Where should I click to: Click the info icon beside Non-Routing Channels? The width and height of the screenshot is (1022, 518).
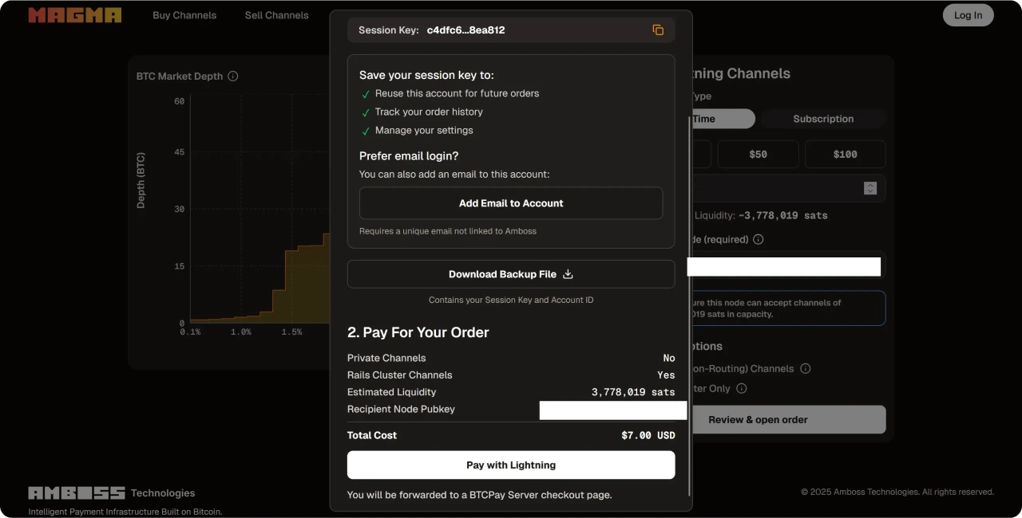805,368
